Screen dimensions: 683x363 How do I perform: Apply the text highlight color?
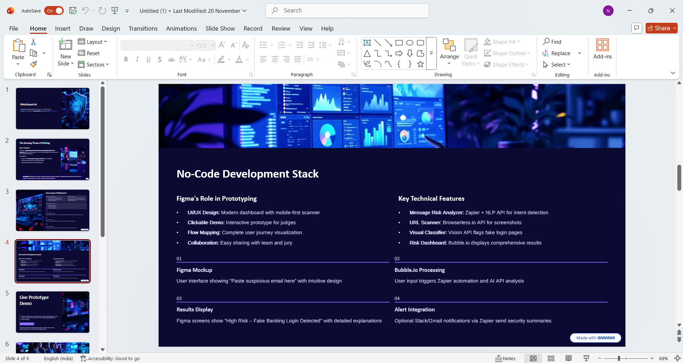pos(221,59)
